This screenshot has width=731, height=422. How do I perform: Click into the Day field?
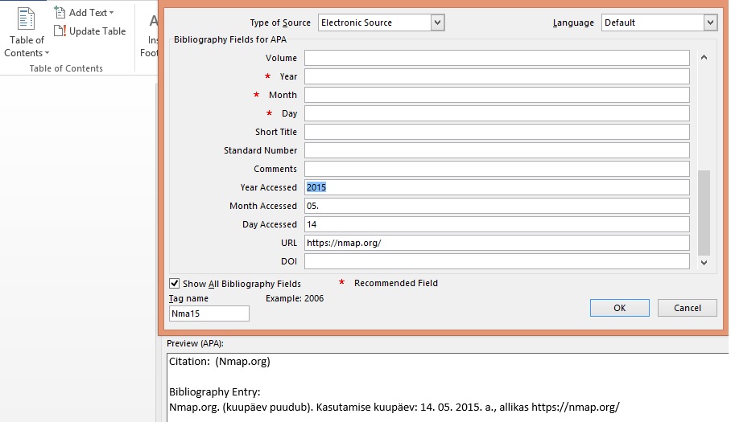[497, 113]
